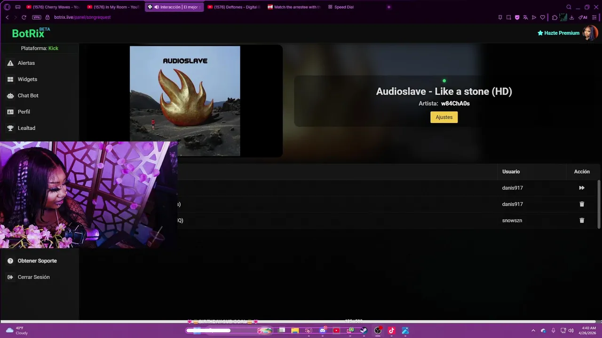Screen dimensions: 602x338
Task: Open the AI assistant toolbar button
Action: coord(583,17)
